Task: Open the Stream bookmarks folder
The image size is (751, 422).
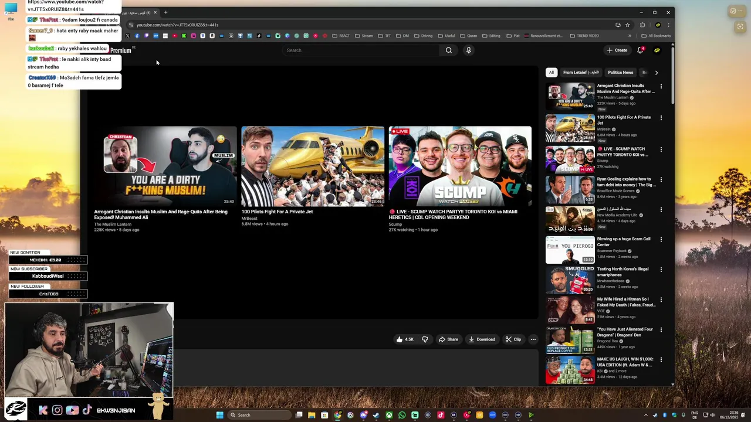Action: tap(363, 36)
